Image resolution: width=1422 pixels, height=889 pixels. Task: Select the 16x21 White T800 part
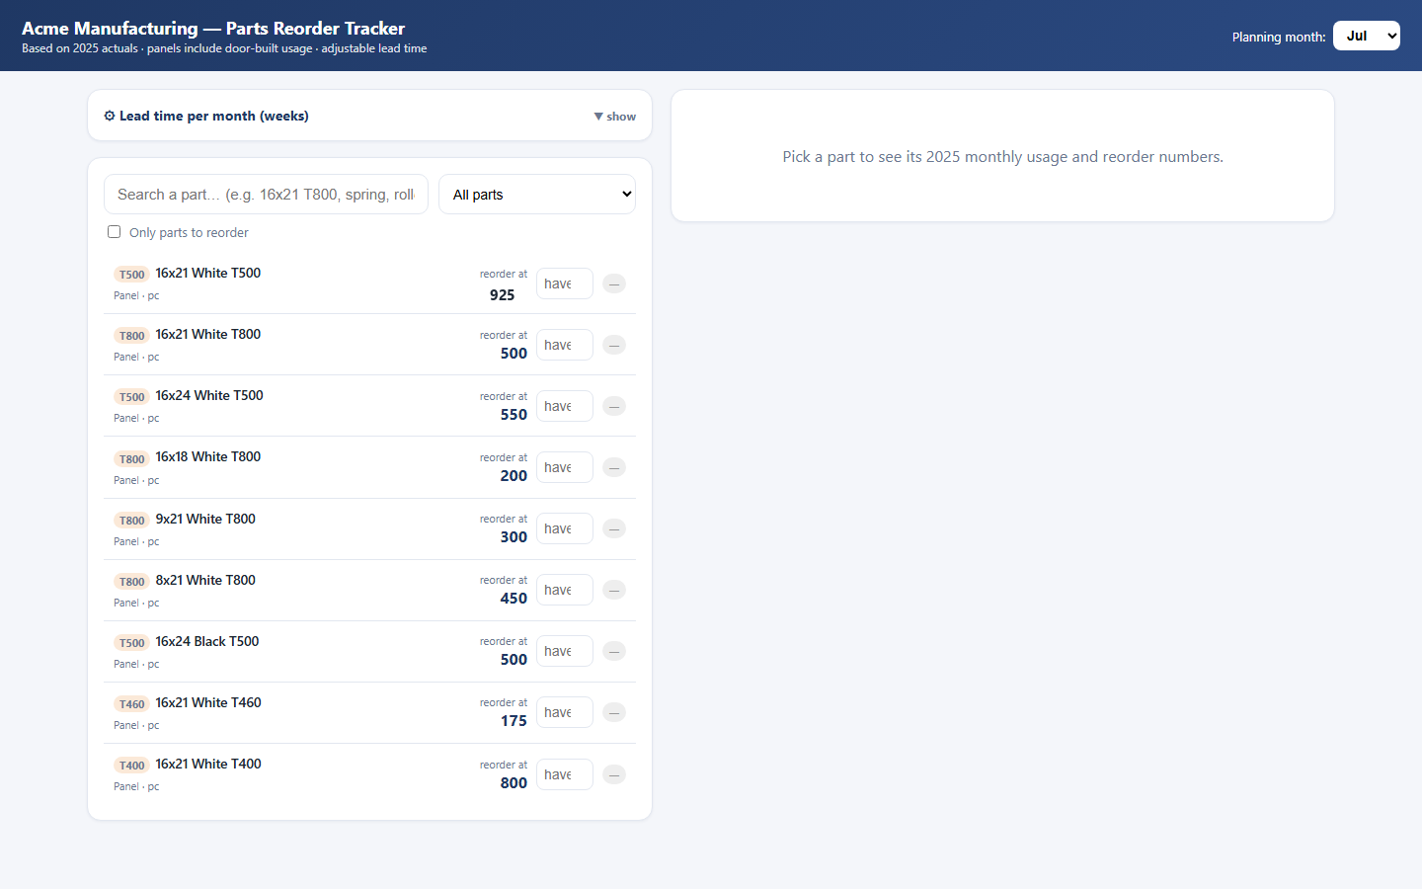click(x=369, y=345)
